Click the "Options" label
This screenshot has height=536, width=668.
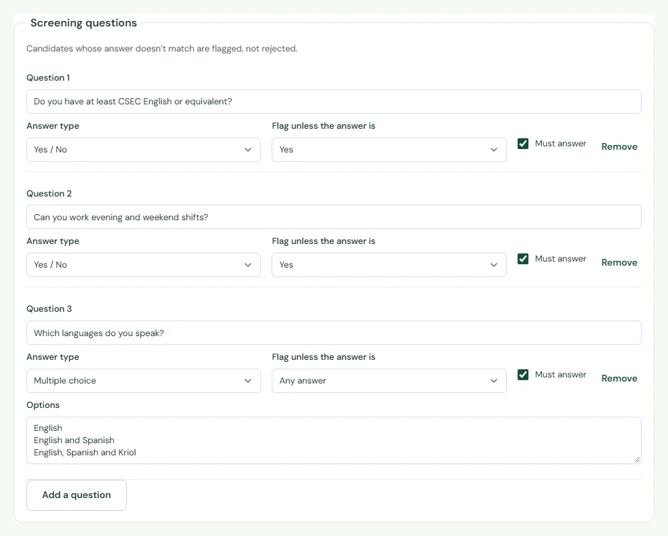point(43,405)
